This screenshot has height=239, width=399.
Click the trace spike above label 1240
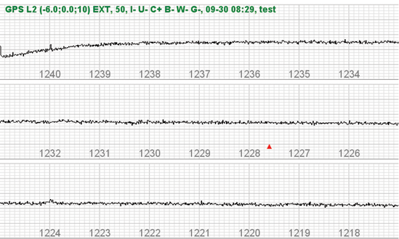(51, 47)
